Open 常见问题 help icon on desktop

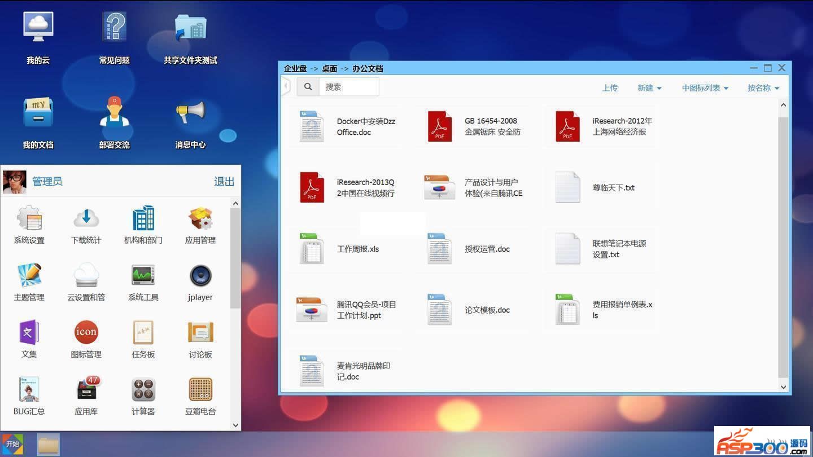114,28
